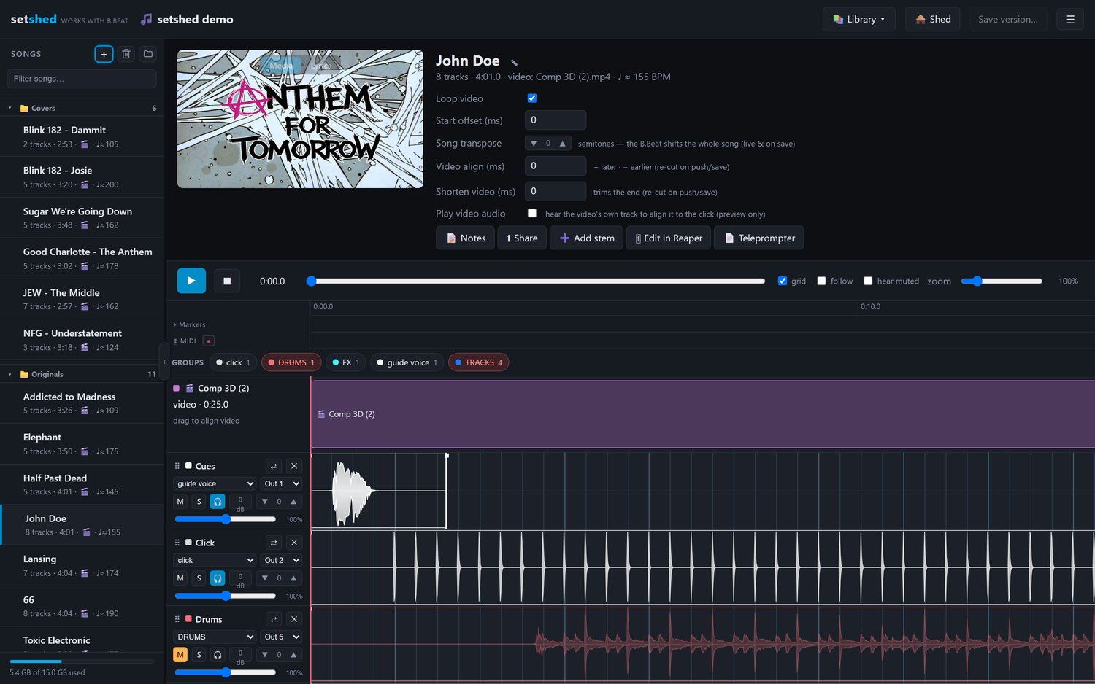The height and width of the screenshot is (684, 1095).
Task: Collapse the Covers folder
Action: pos(10,108)
